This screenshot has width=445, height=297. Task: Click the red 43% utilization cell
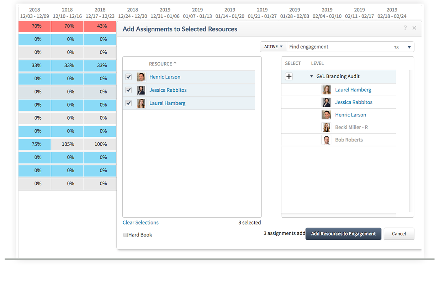tap(100, 26)
